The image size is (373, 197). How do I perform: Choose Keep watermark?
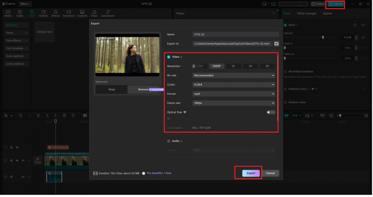click(x=111, y=90)
